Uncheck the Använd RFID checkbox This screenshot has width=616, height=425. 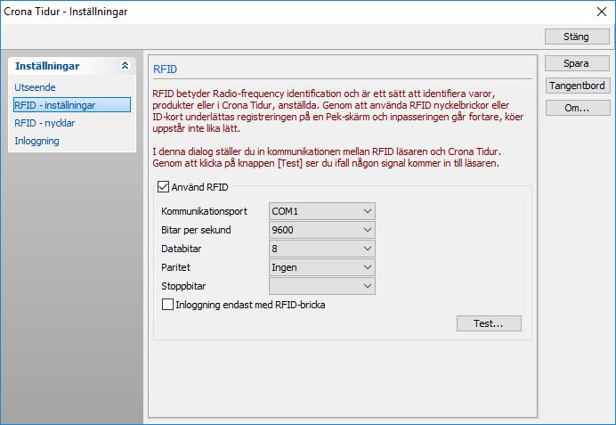point(163,187)
